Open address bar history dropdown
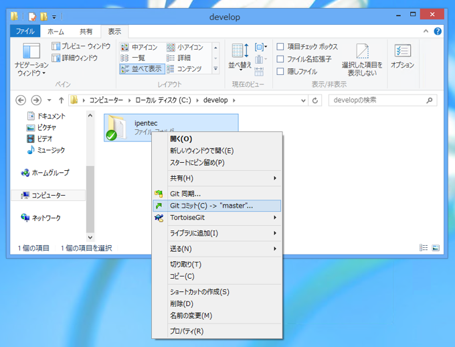This screenshot has width=455, height=347. coord(303,100)
